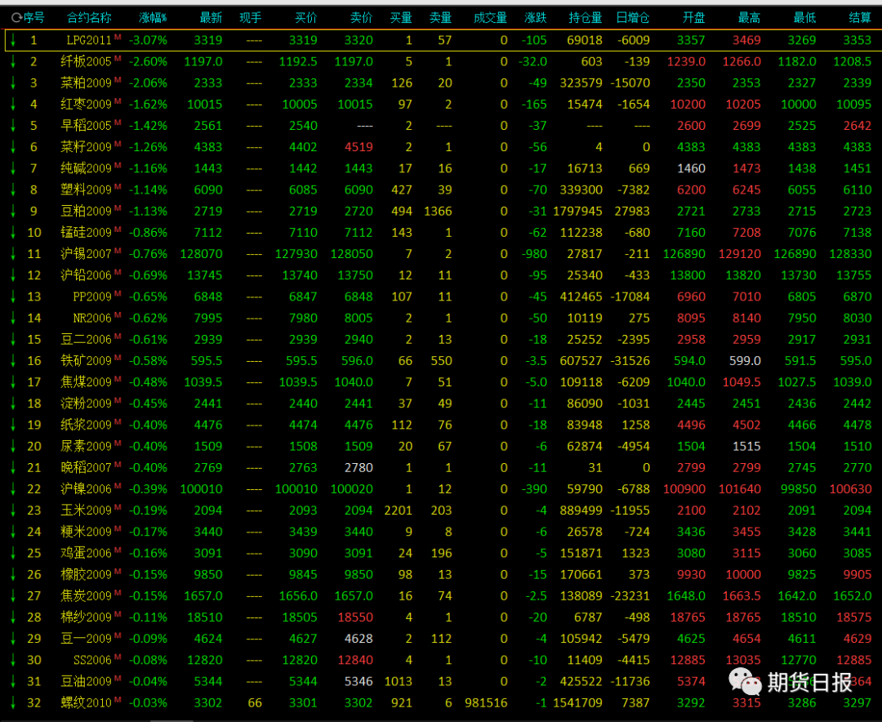Click the down arrow icon on row 16
Screen dimensions: 882x722
[13, 361]
